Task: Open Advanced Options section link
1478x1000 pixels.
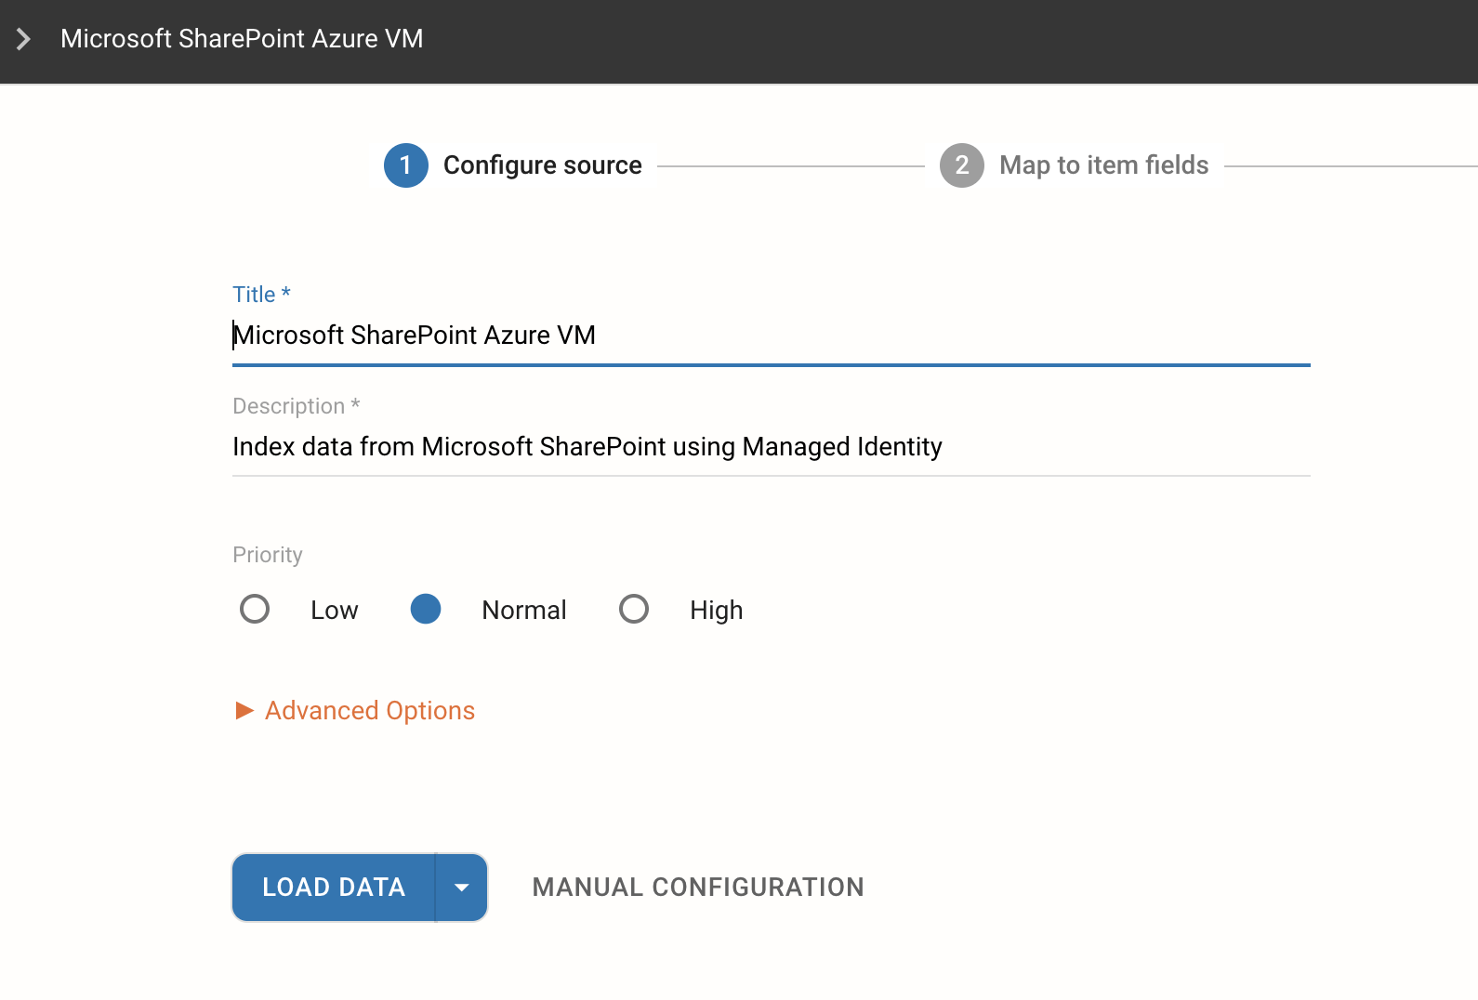Action: click(370, 711)
